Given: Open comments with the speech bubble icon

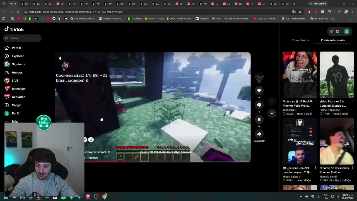Looking at the screenshot, I should point(259,105).
